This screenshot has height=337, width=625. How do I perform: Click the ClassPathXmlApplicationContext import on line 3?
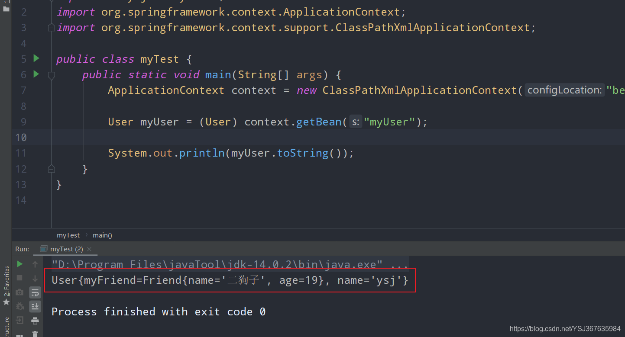[x=433, y=28]
